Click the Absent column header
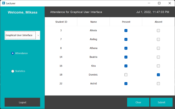This screenshot has height=109, width=175. (159, 22)
